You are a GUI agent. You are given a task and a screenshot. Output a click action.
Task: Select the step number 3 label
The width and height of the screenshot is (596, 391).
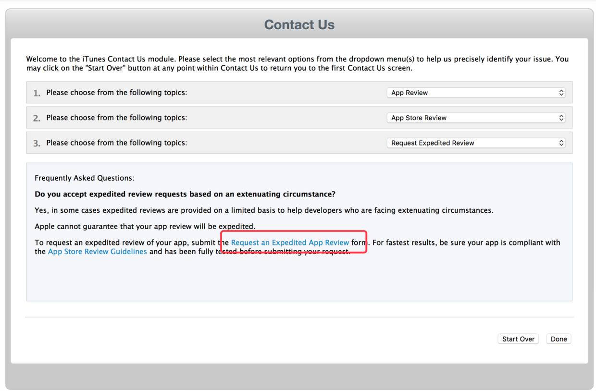[37, 143]
